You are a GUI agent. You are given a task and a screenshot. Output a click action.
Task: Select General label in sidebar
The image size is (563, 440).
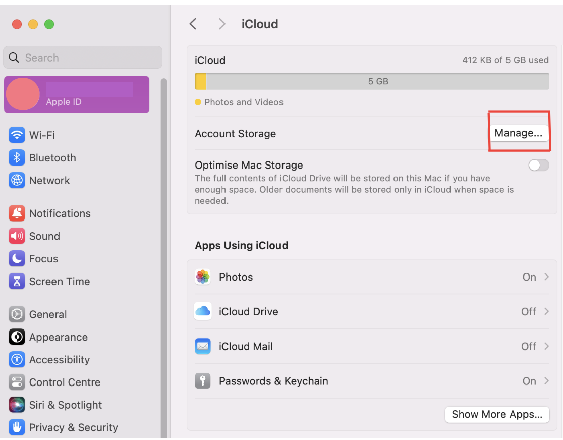(48, 314)
